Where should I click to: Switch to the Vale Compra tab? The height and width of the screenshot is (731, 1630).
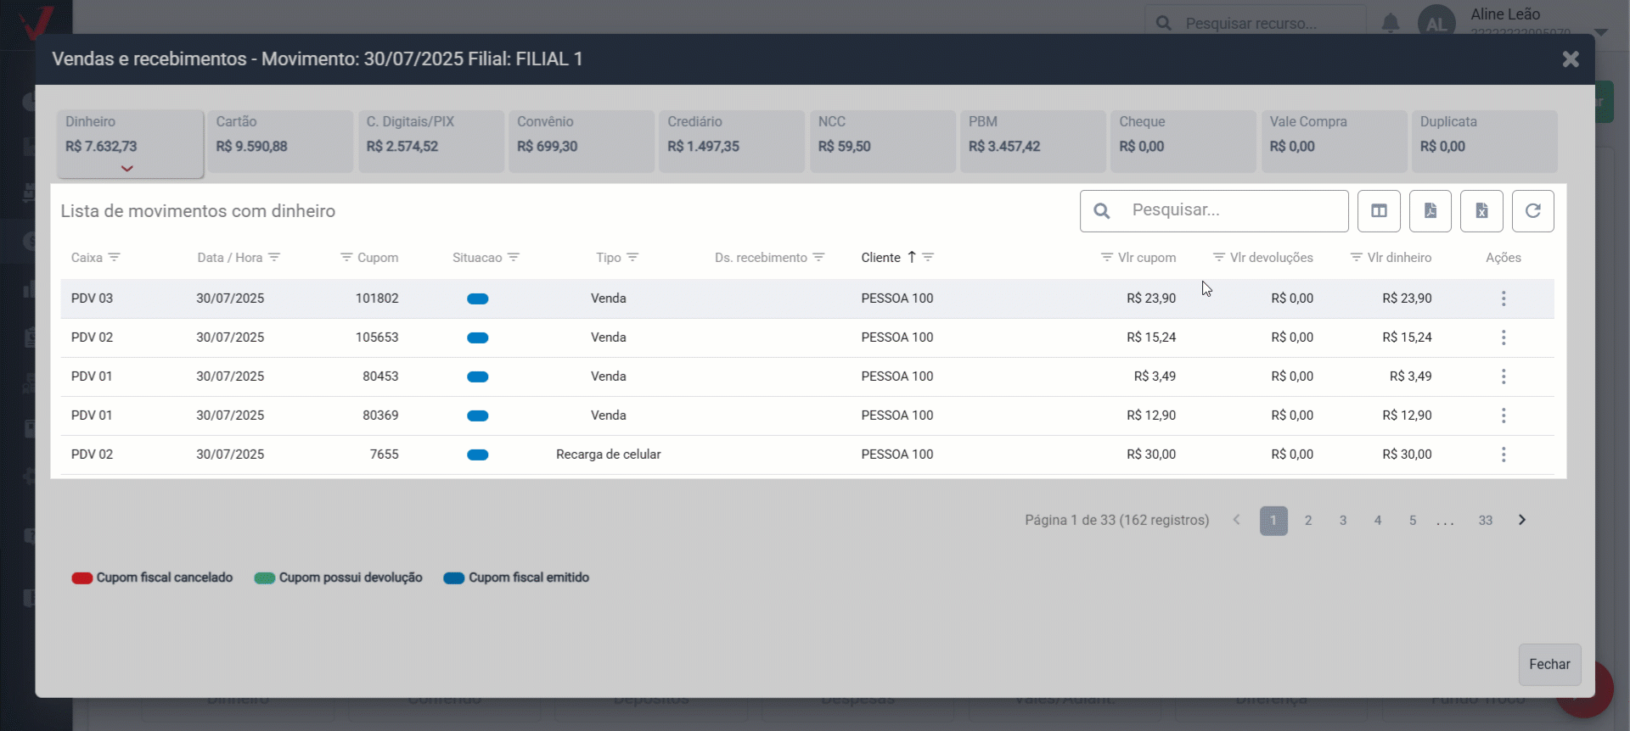click(1335, 142)
